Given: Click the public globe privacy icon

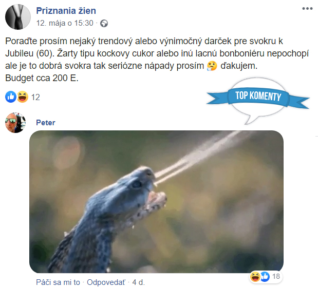Looking at the screenshot, I should (x=104, y=24).
